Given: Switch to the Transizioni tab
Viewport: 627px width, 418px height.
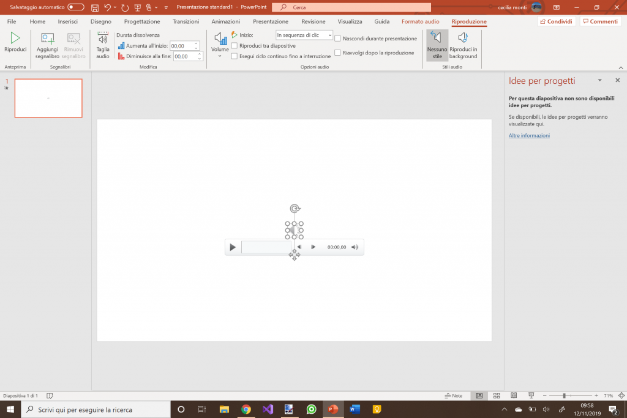Looking at the screenshot, I should pos(186,21).
